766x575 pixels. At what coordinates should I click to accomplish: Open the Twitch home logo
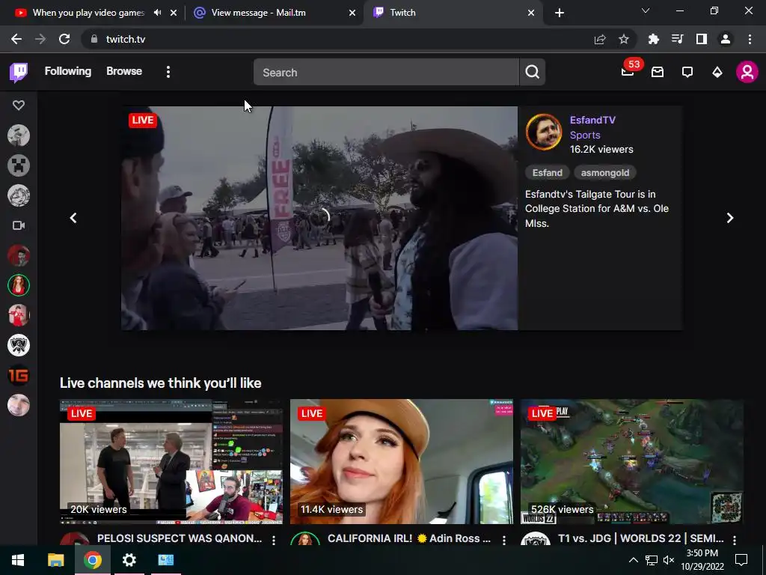coord(19,73)
